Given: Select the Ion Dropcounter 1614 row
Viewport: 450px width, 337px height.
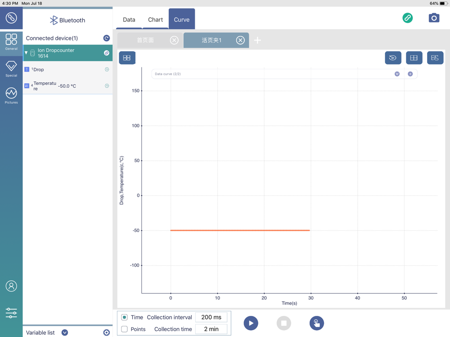Looking at the screenshot, I should (68, 53).
